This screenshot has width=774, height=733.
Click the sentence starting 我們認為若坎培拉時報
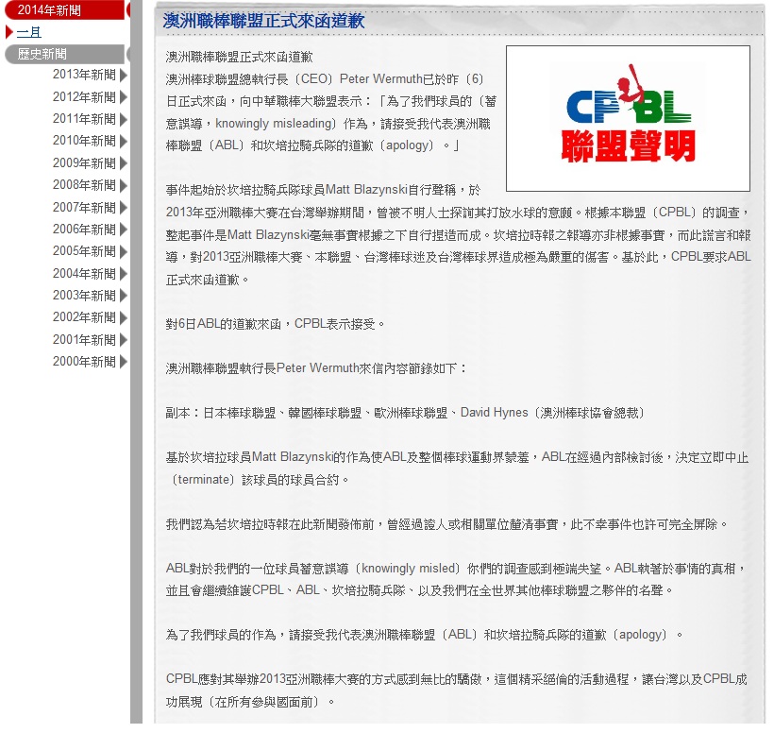446,524
